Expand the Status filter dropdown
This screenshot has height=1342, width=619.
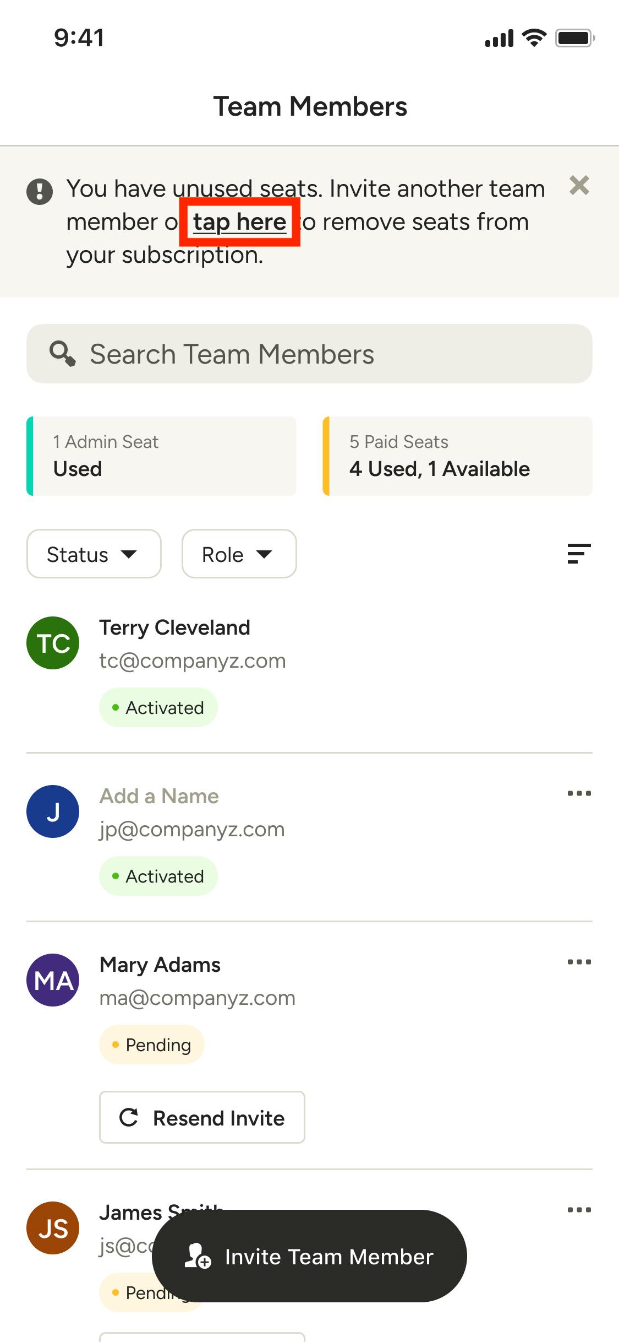94,554
